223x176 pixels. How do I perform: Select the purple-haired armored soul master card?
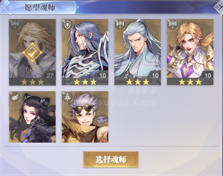point(85,52)
